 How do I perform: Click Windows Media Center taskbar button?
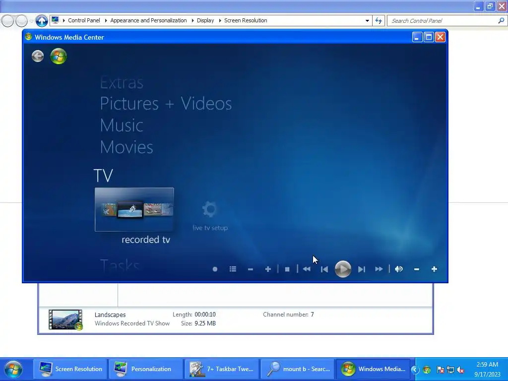click(373, 369)
